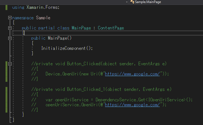Open the Sample.MainPage type dropdown
The image size is (203, 125).
166,2
